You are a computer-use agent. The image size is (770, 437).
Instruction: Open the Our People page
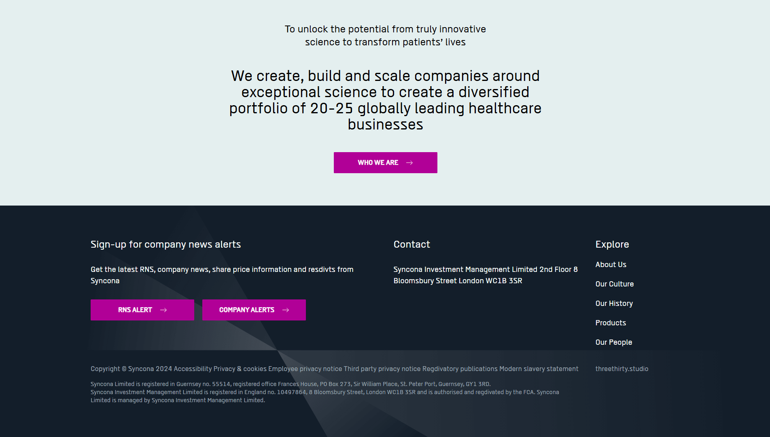[x=613, y=342]
